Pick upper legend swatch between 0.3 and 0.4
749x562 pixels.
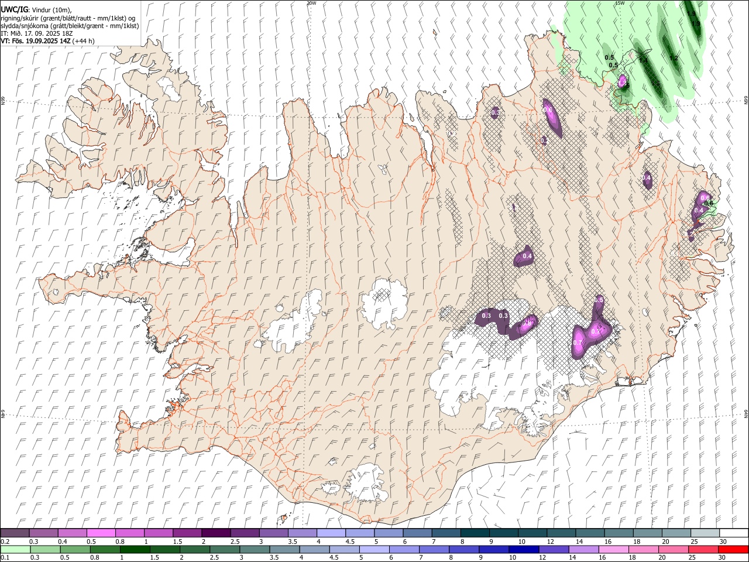point(44,533)
